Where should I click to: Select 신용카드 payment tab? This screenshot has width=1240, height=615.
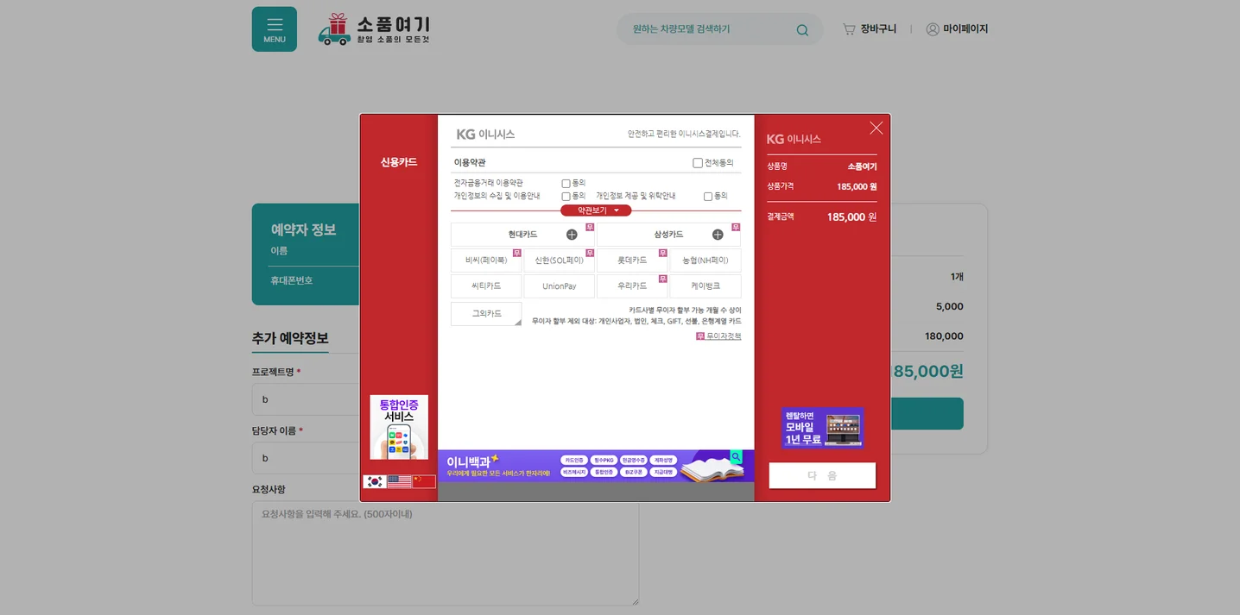(399, 162)
